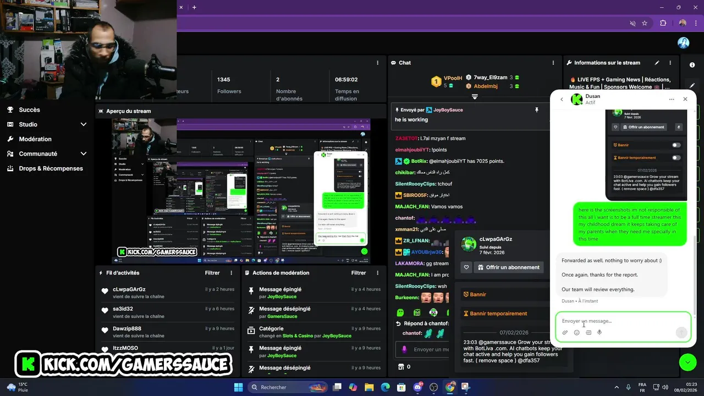Open the Kick profile avatar menu
Image resolution: width=704 pixels, height=396 pixels.
point(683,43)
